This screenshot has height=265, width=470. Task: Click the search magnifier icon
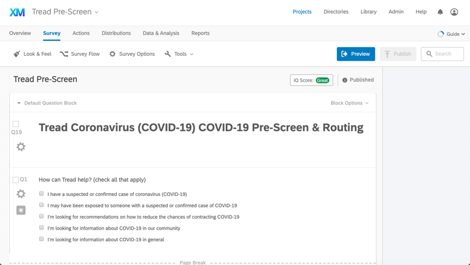[429, 54]
